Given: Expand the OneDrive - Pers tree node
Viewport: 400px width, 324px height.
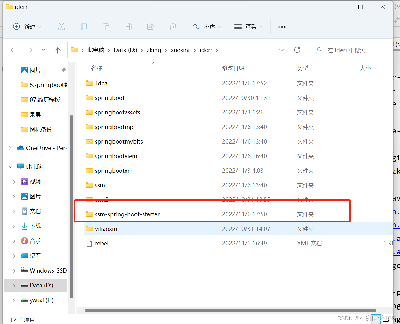Looking at the screenshot, I should point(10,148).
